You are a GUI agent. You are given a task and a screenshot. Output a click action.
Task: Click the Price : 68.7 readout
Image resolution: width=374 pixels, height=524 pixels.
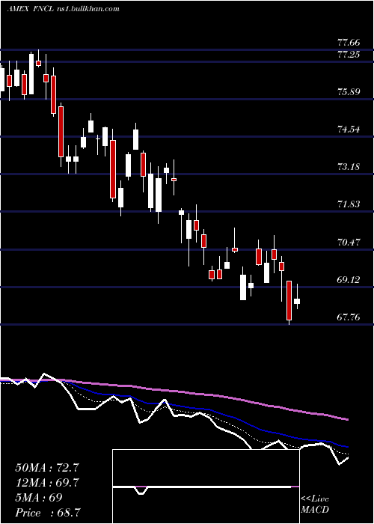click(47, 513)
